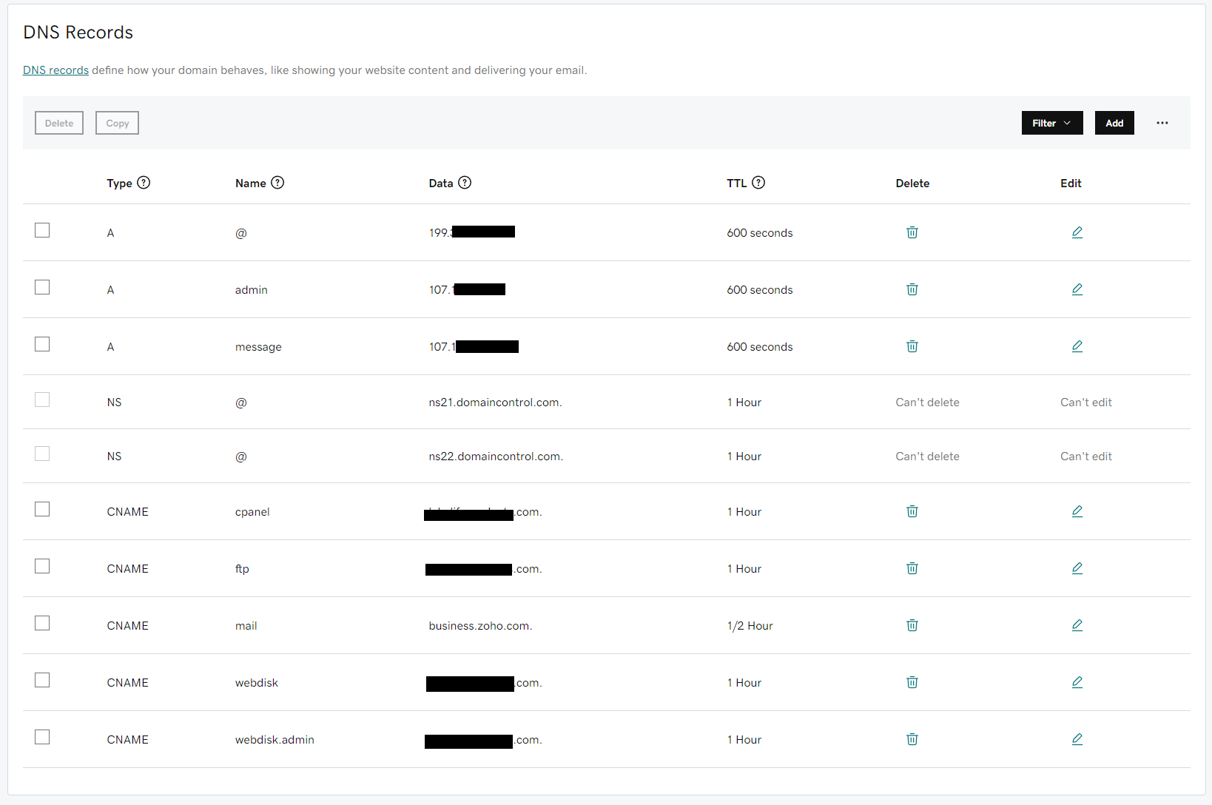Screen dimensions: 1212x805
Task: Open the Filter dropdown
Action: click(1051, 123)
